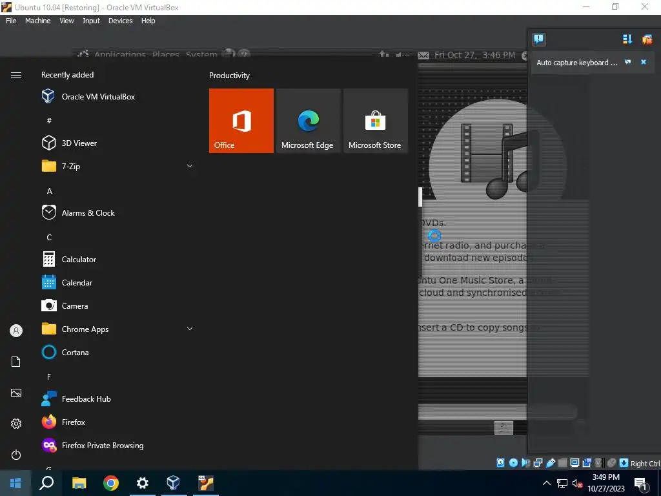661x496 pixels.
Task: Click the VirtualBox notification center icon
Action: pos(539,39)
